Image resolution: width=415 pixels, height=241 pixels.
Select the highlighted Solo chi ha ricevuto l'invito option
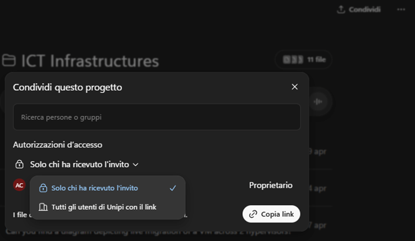click(95, 188)
